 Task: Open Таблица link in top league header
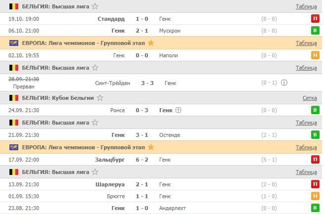click(306, 6)
